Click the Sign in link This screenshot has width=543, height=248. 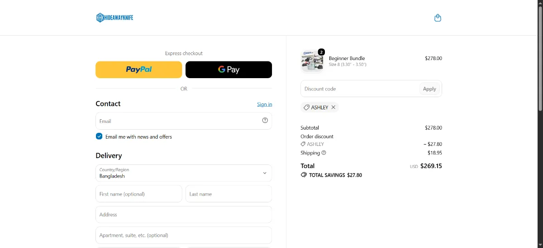point(265,104)
